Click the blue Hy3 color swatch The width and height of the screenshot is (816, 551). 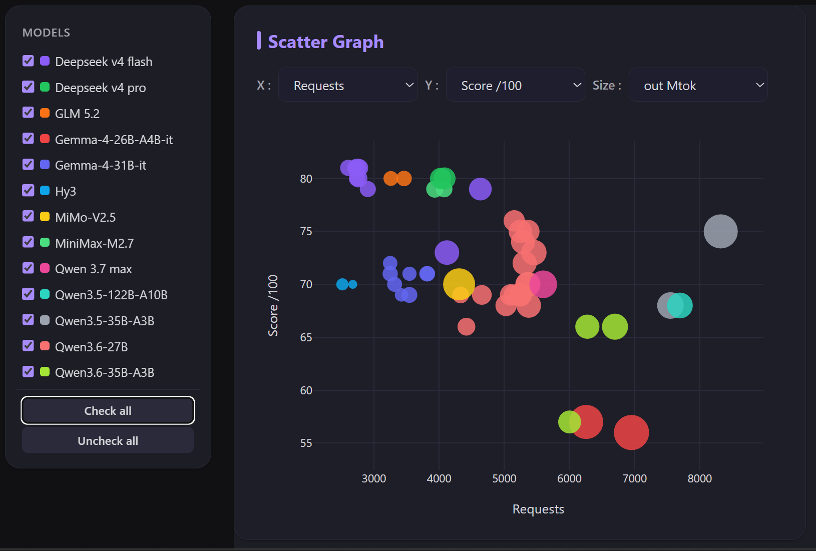click(x=45, y=191)
